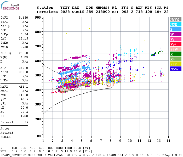This screenshot has width=183, height=157.
Task: Select the NoVal legend swatch
Action: tap(176, 19)
